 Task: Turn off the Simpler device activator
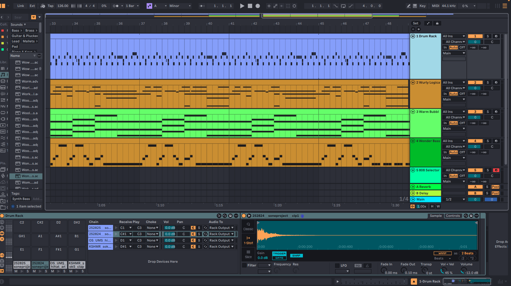(x=244, y=216)
